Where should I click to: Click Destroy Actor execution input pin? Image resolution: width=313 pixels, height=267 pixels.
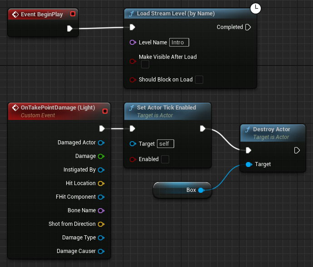tap(248, 150)
